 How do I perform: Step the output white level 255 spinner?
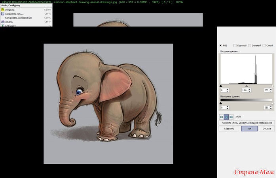coord(271,107)
